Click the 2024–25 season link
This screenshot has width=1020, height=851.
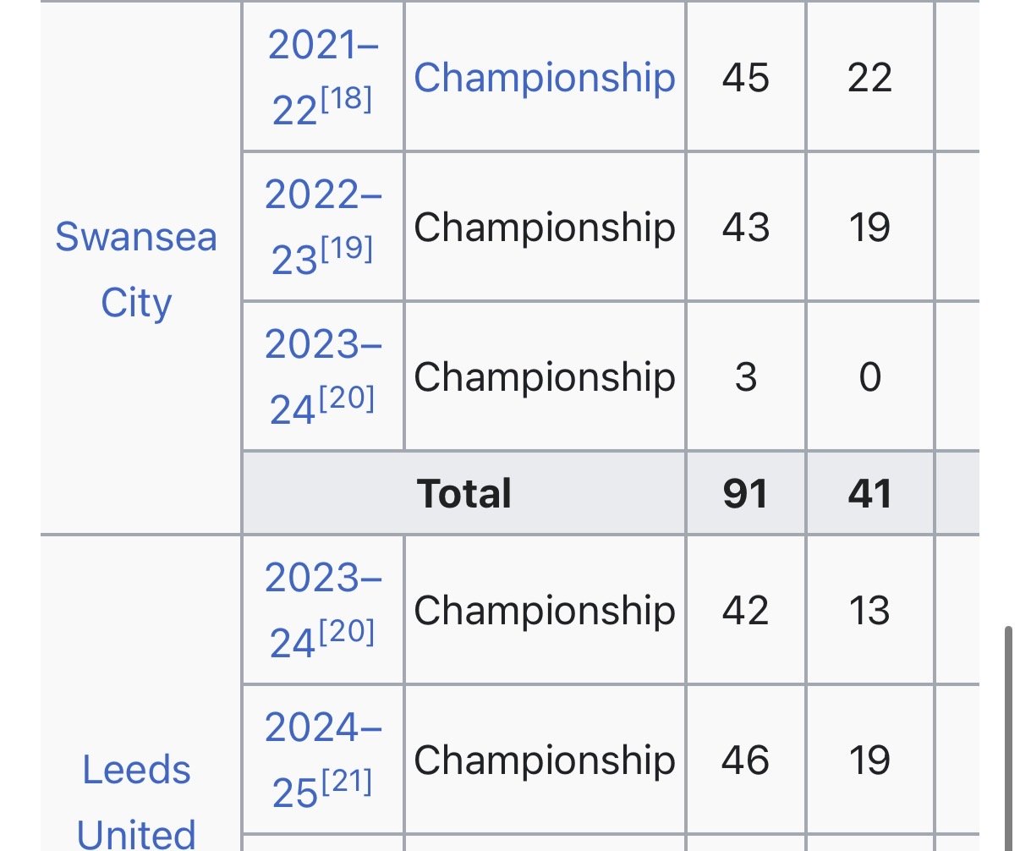click(x=322, y=728)
